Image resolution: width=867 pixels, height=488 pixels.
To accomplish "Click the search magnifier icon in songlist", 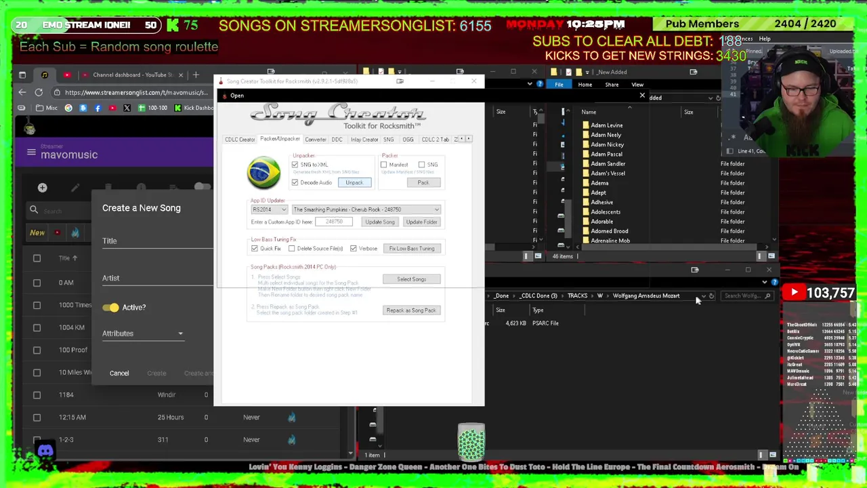I will 34,210.
